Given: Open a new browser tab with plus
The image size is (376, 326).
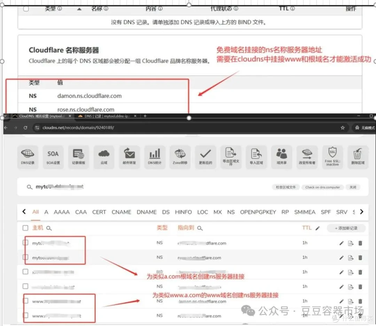Looking at the screenshot, I should tap(145, 116).
